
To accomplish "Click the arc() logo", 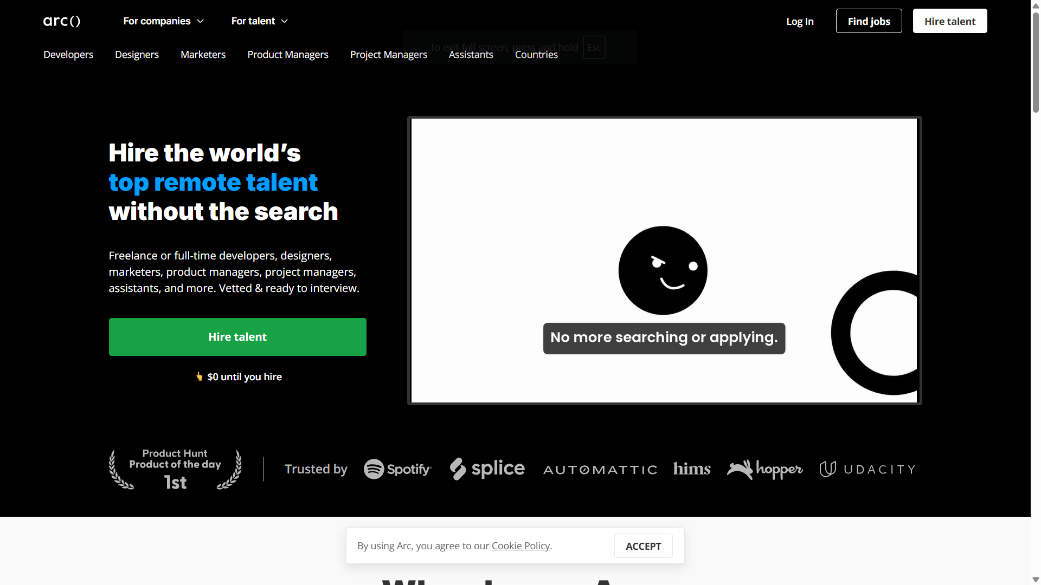I will (x=61, y=21).
